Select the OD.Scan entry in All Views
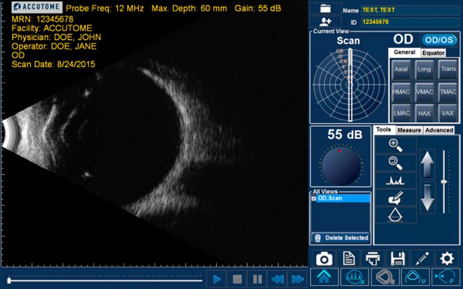The width and height of the screenshot is (463, 289). coord(343,198)
